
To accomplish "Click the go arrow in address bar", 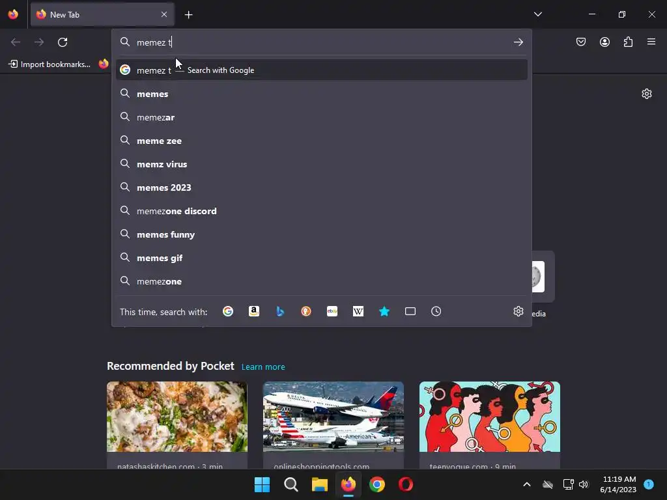I will pyautogui.click(x=518, y=42).
